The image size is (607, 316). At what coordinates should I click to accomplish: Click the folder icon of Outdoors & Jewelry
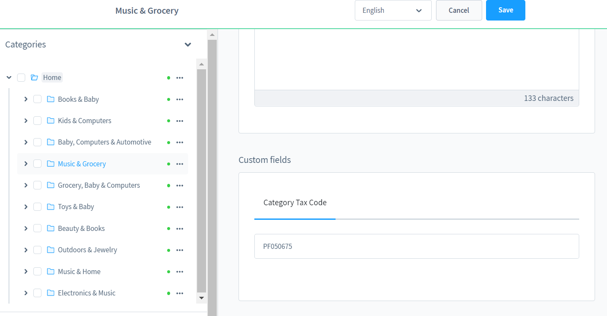pos(50,250)
